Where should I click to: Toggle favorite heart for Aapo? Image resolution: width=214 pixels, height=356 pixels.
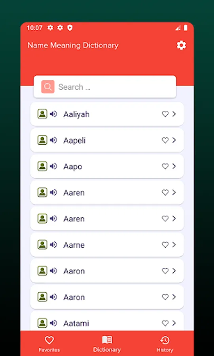click(x=165, y=166)
